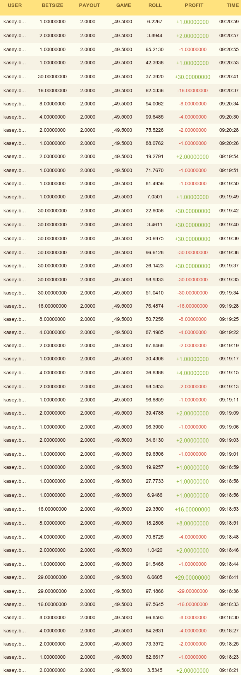Screen dimensions: 241x675
Task: Click the USER column header
Action: click(x=15, y=5)
